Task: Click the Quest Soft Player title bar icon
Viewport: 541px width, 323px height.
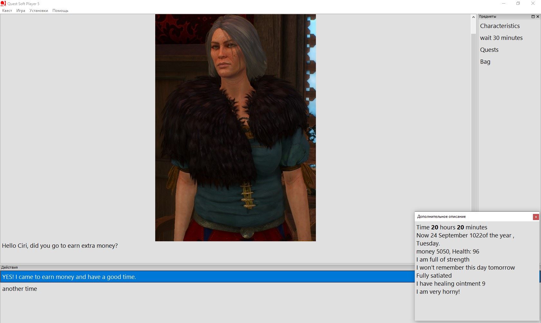Action: pyautogui.click(x=3, y=4)
